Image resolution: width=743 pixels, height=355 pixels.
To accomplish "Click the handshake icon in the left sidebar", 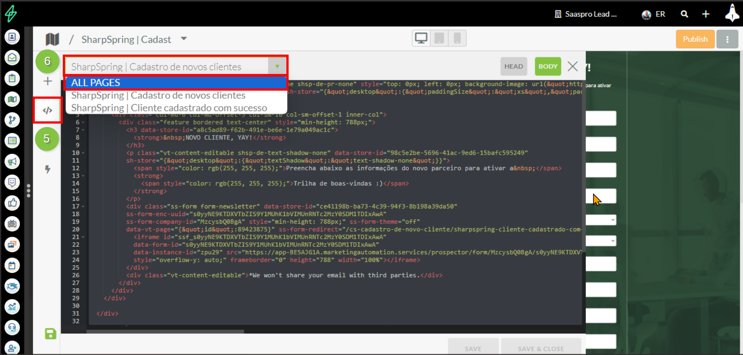I will point(12,286).
